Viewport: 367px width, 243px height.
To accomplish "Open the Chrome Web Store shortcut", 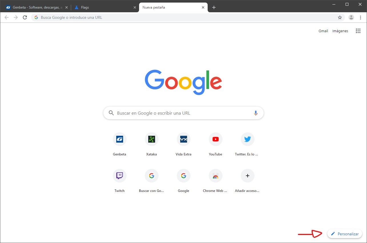I will point(215,176).
